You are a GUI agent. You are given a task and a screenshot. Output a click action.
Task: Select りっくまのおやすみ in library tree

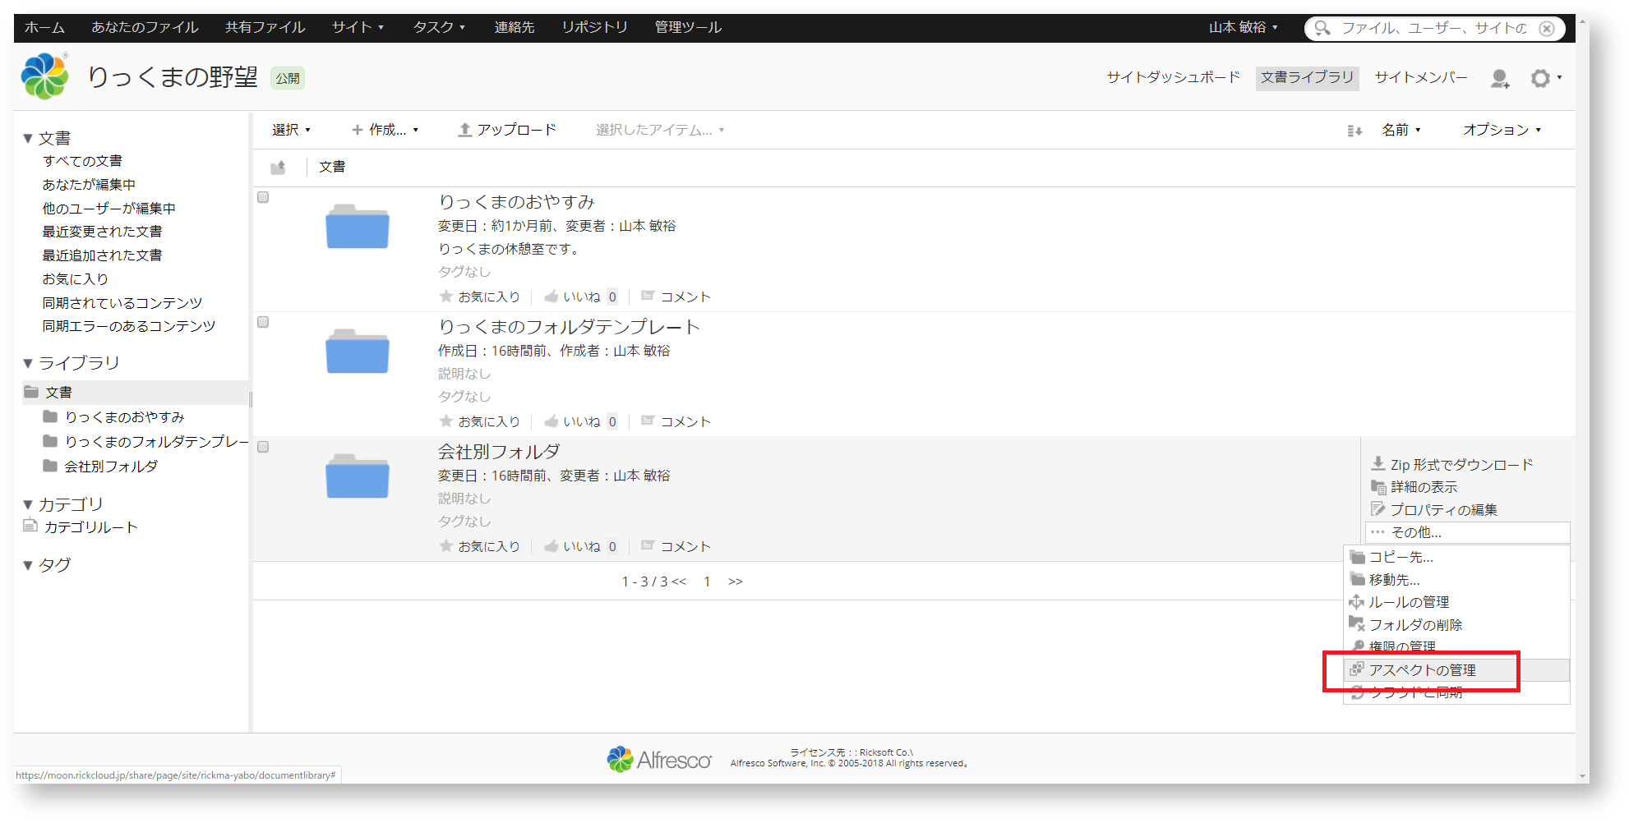coord(124,417)
